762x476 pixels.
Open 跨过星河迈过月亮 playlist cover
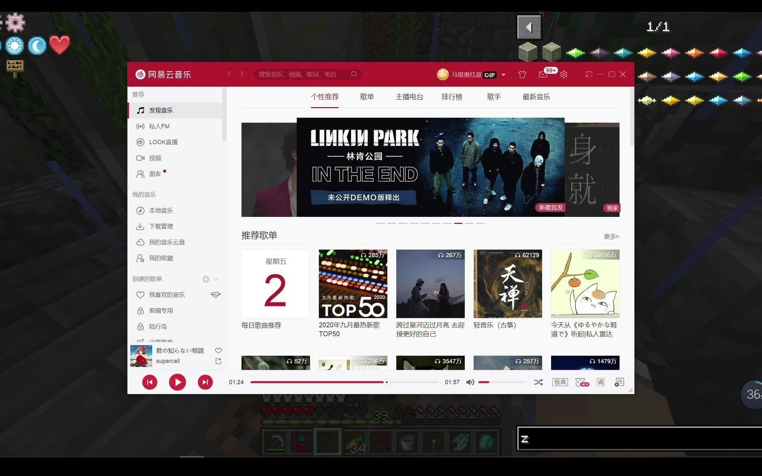coord(430,284)
